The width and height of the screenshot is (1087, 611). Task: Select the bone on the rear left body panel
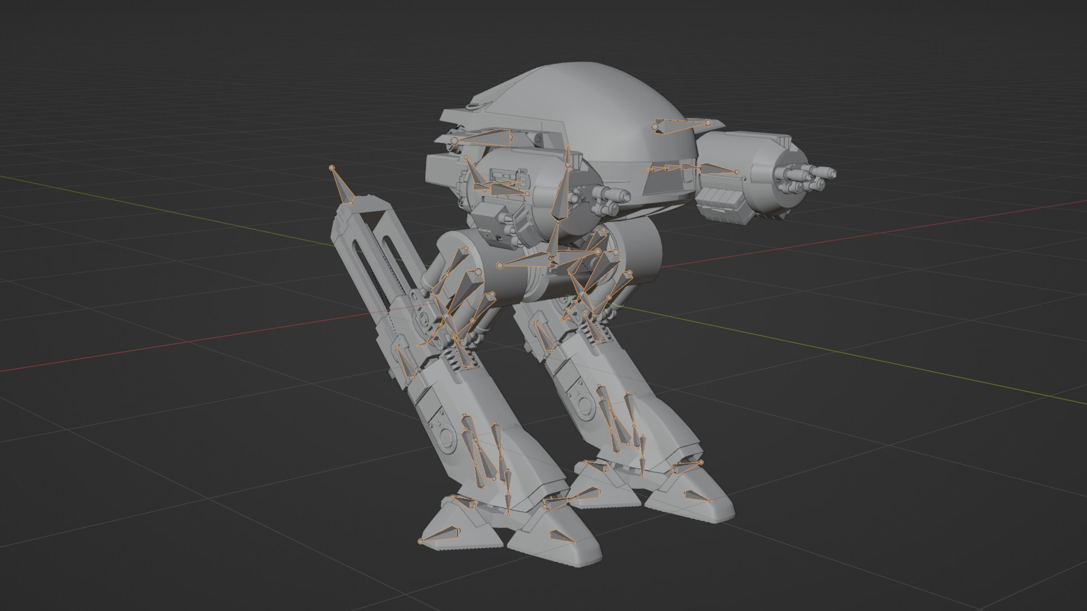coord(482,137)
